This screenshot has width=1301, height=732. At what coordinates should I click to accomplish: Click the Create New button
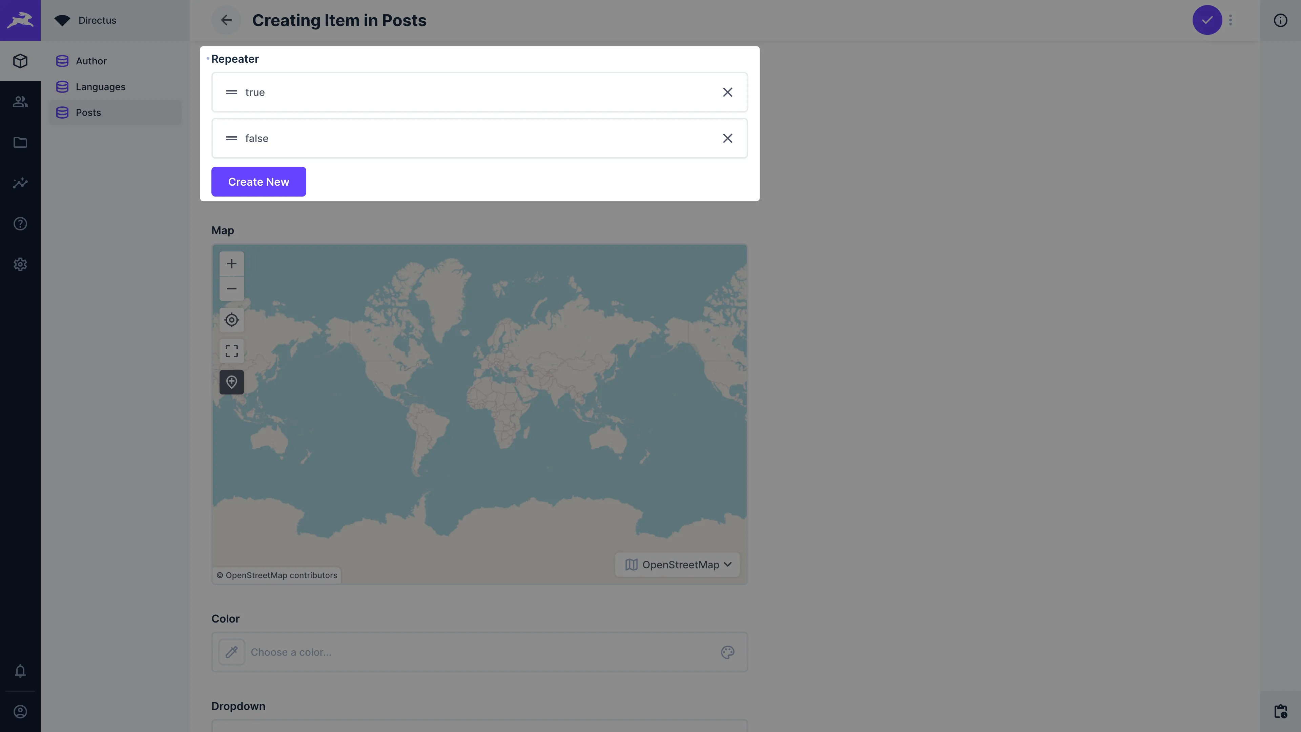pos(259,182)
